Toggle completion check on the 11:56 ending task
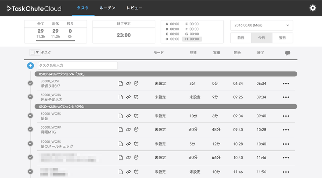 pyautogui.click(x=31, y=172)
